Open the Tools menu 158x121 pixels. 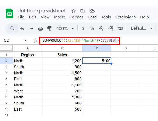click(x=106, y=17)
